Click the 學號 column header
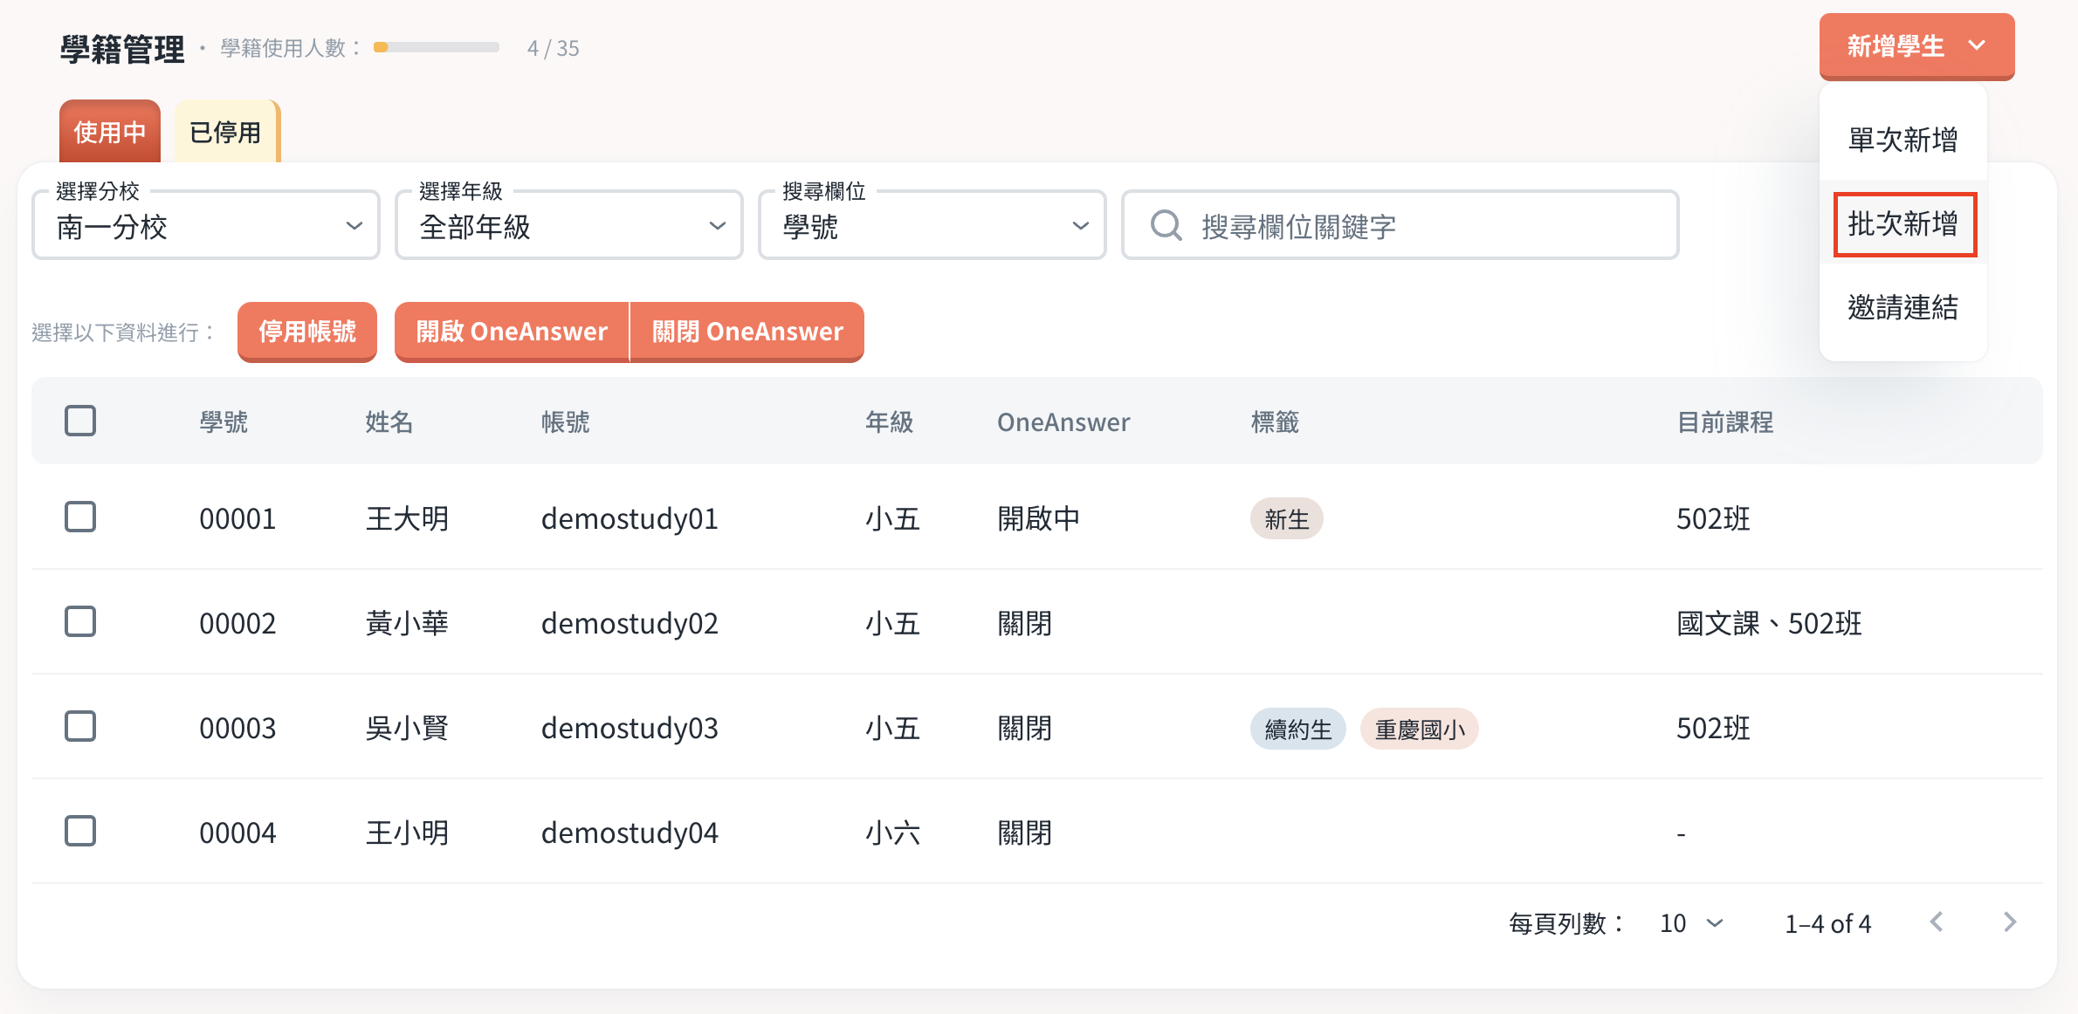 (x=224, y=422)
